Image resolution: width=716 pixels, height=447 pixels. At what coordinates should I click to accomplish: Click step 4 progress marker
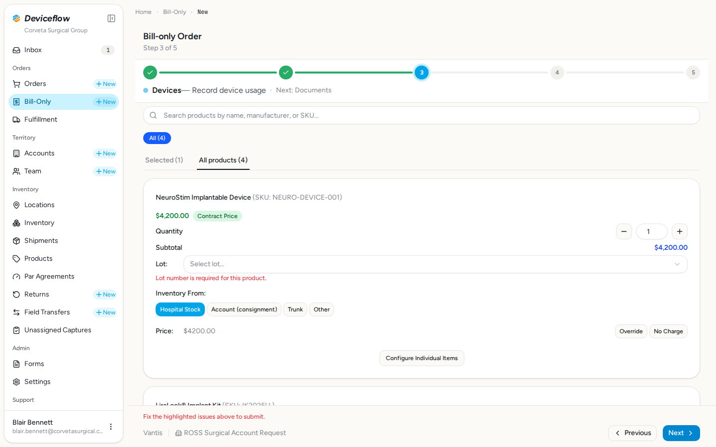click(557, 73)
